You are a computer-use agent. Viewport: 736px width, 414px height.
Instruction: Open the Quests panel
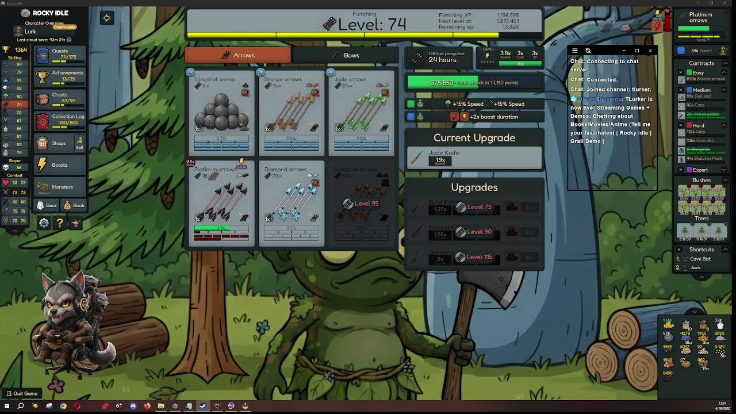click(x=60, y=55)
